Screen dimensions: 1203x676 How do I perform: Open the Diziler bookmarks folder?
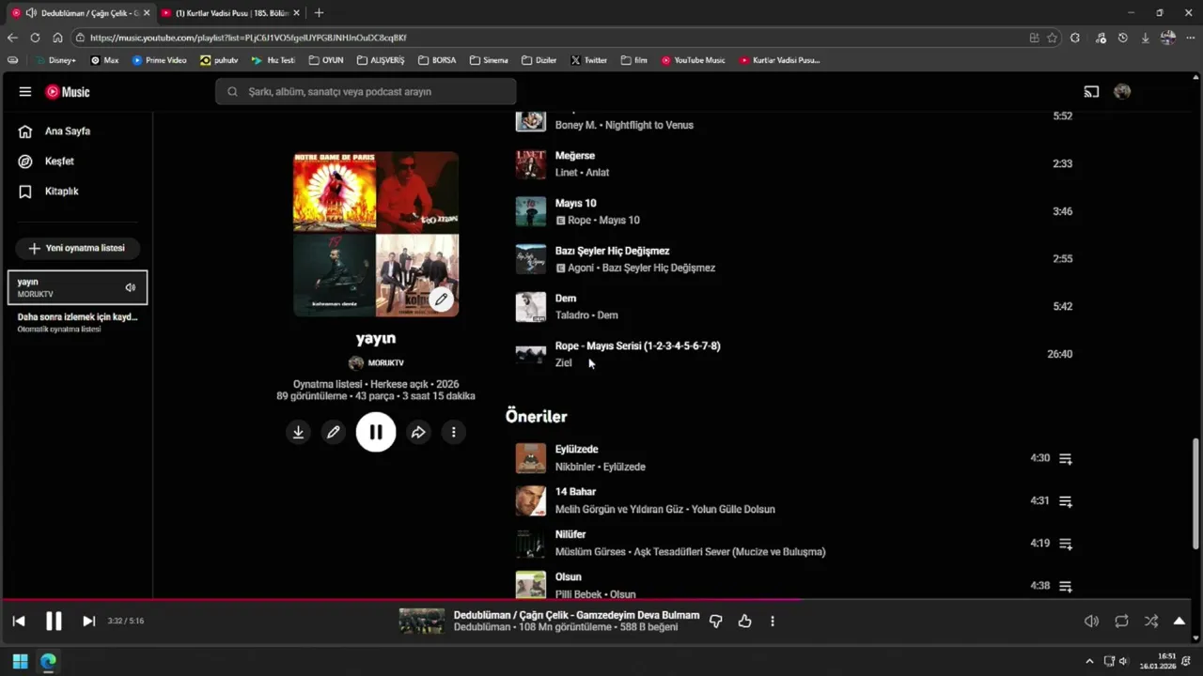point(539,60)
